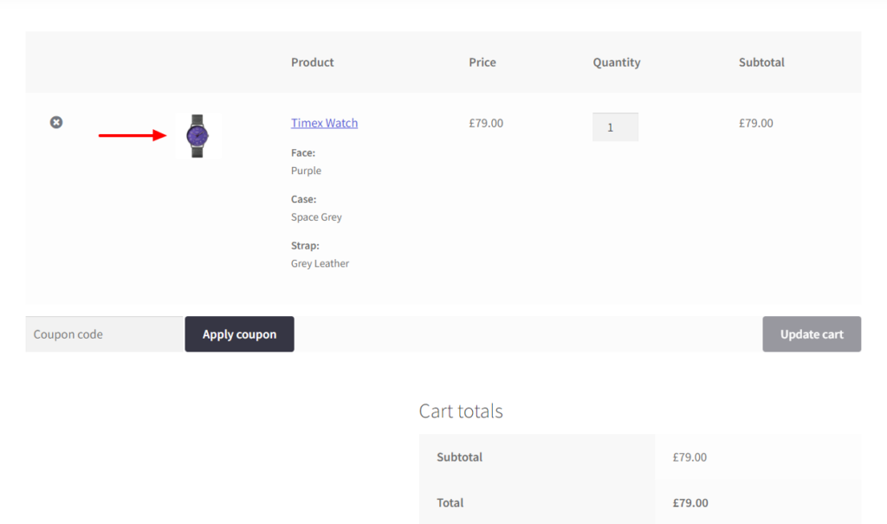The image size is (887, 524).
Task: Select the Price column header
Action: click(482, 62)
